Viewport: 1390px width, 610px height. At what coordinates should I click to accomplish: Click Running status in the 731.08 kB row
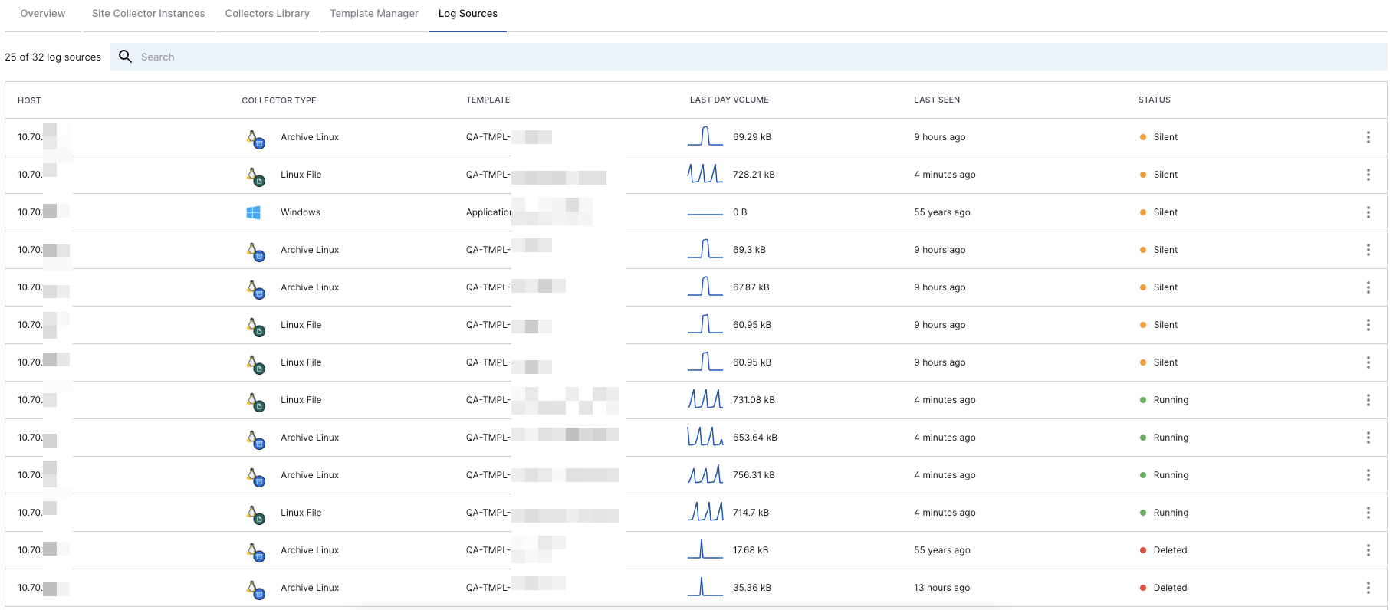[x=1165, y=400]
